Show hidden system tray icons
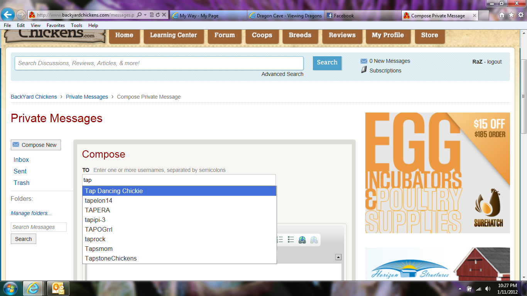527x296 pixels. coord(460,289)
